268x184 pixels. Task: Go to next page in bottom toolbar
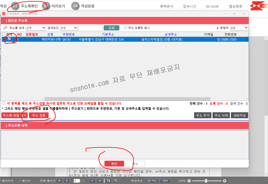[92, 181]
